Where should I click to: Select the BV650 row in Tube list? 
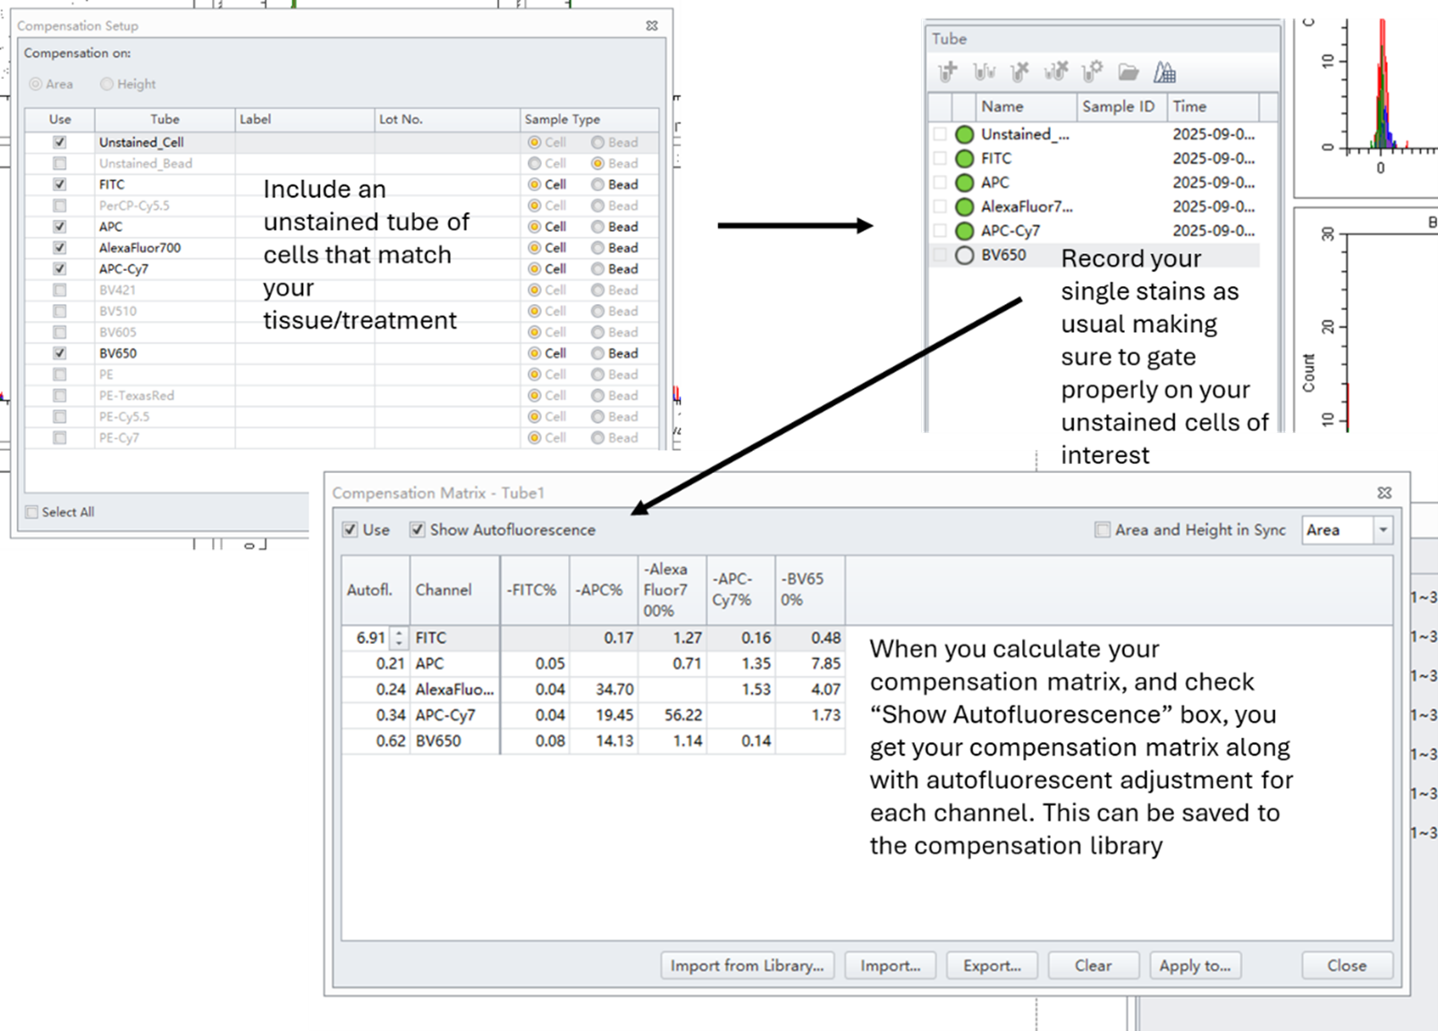1095,255
